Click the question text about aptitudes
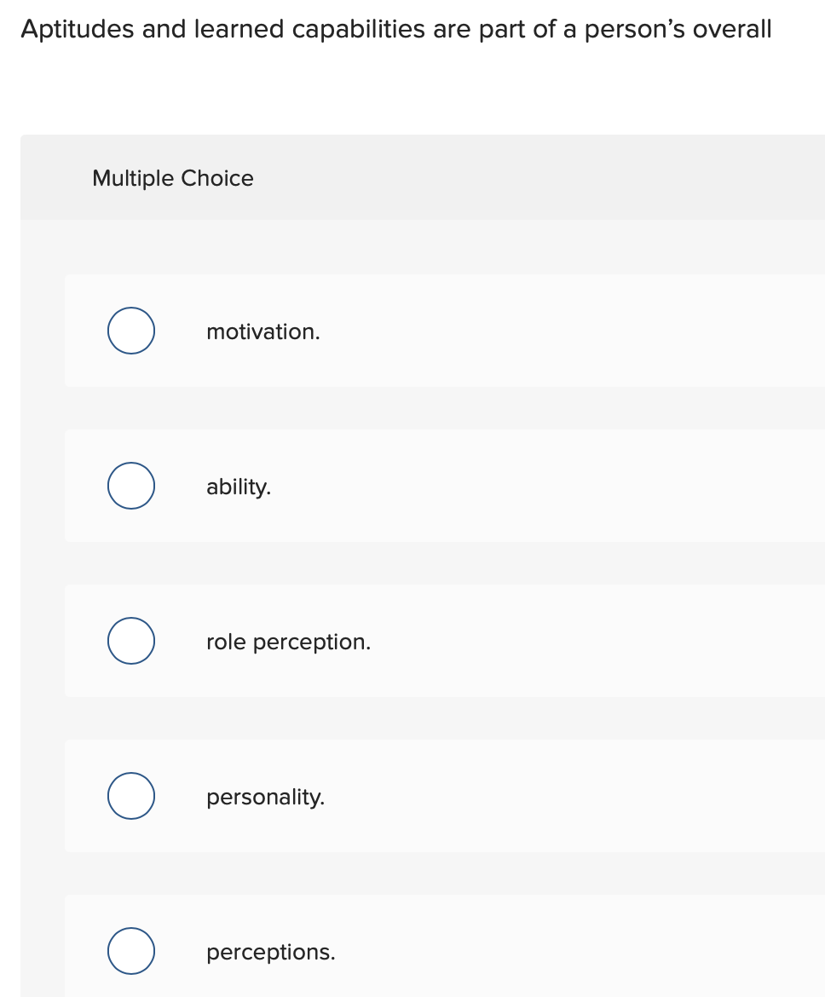The width and height of the screenshot is (825, 997). [x=395, y=29]
